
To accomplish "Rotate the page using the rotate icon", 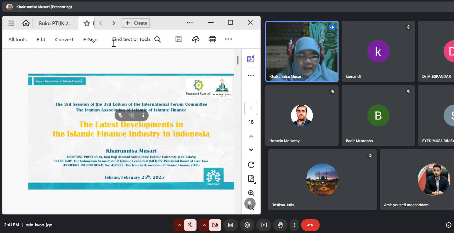I will (x=251, y=165).
